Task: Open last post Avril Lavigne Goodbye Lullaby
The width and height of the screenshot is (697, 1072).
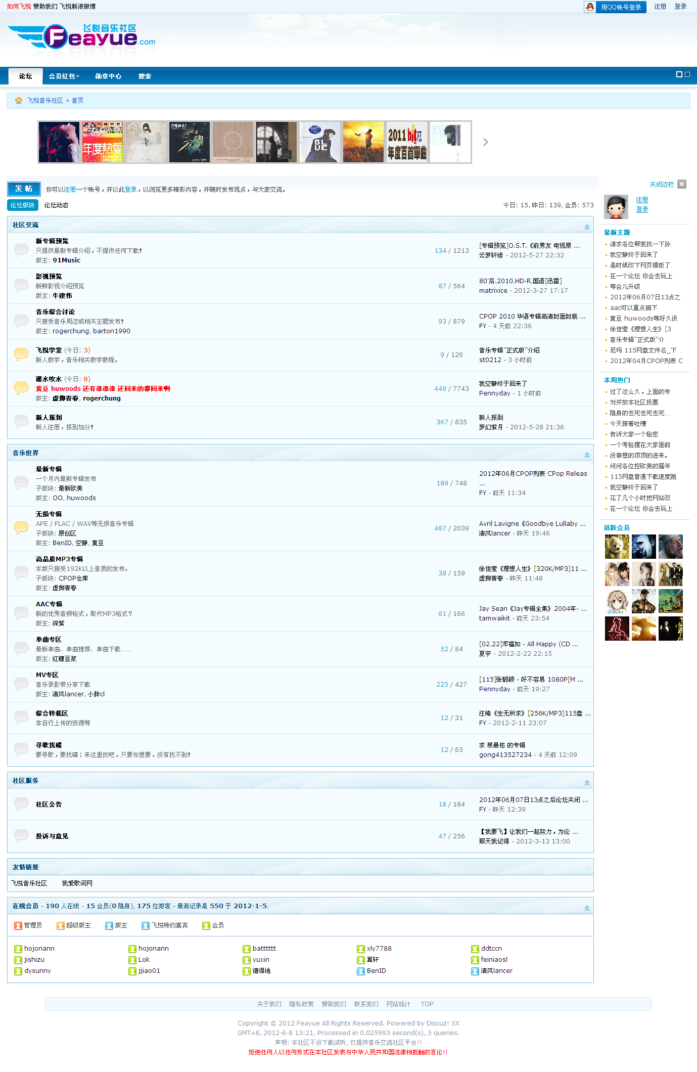Action: tap(532, 524)
